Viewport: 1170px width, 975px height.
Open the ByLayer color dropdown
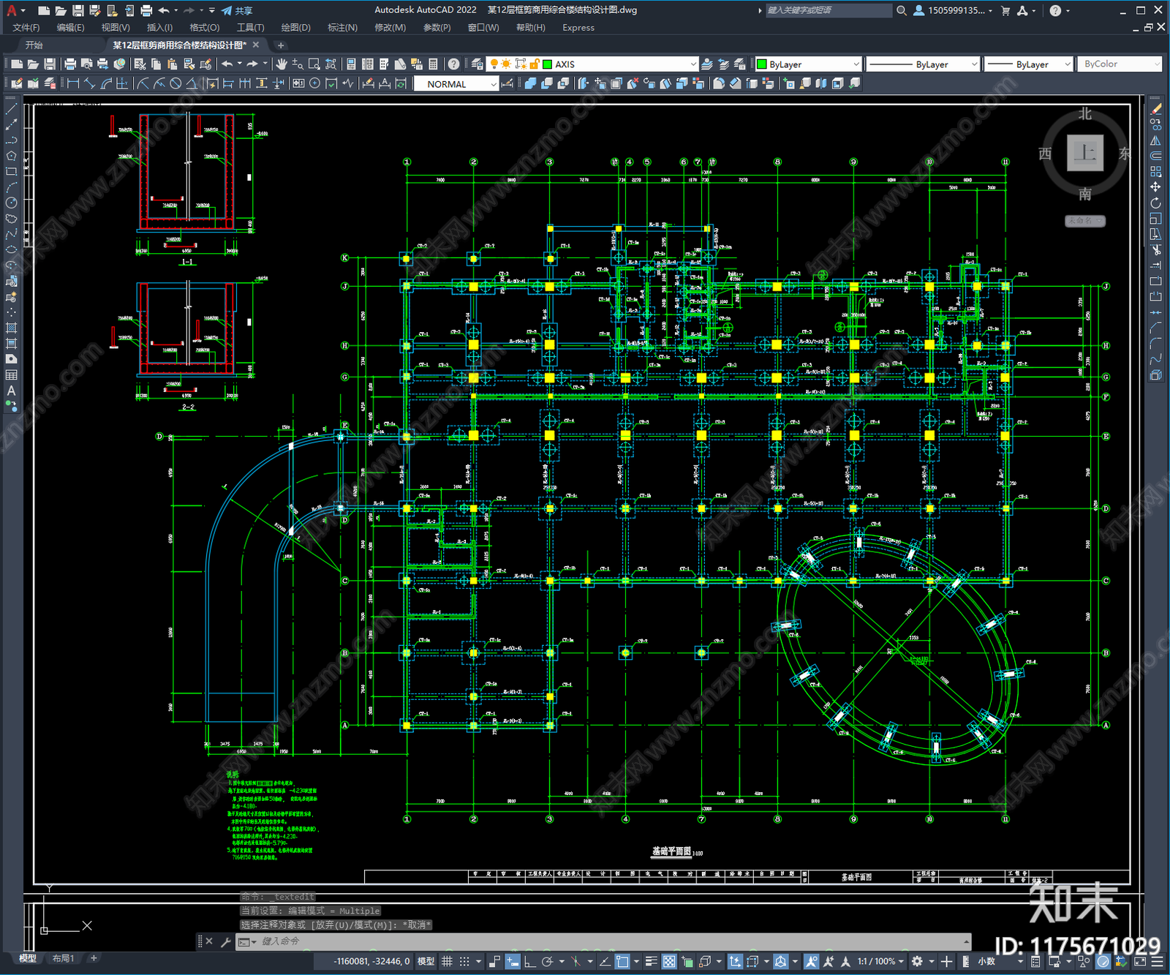(x=856, y=64)
